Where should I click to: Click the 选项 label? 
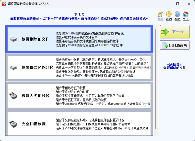point(169,19)
